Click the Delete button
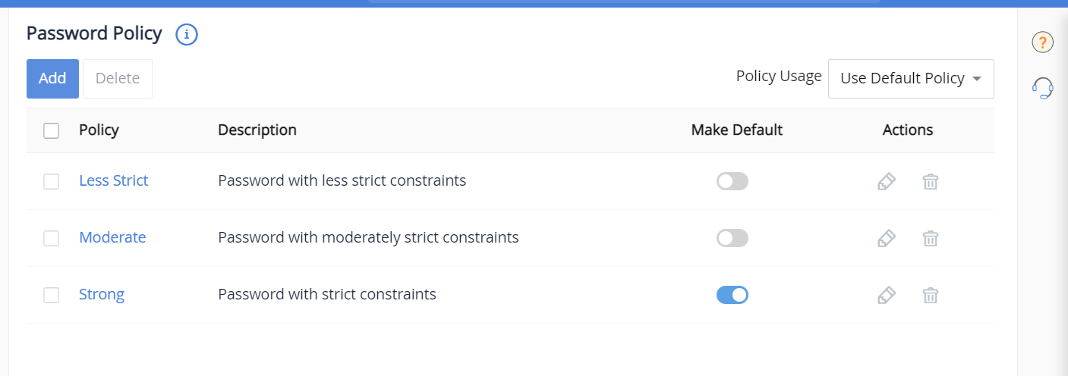This screenshot has height=376, width=1068. click(118, 79)
